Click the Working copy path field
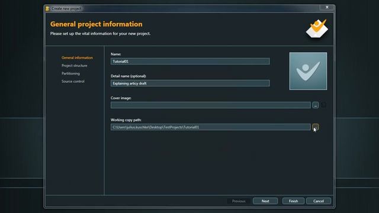The height and width of the screenshot is (213, 379). [211, 127]
